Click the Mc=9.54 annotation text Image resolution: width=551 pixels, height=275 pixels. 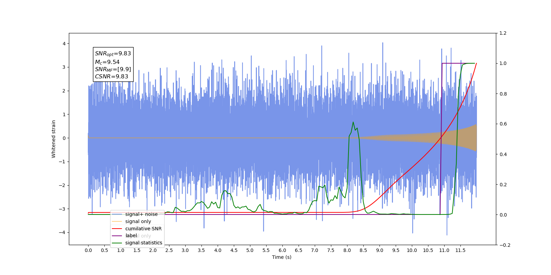[x=107, y=62]
